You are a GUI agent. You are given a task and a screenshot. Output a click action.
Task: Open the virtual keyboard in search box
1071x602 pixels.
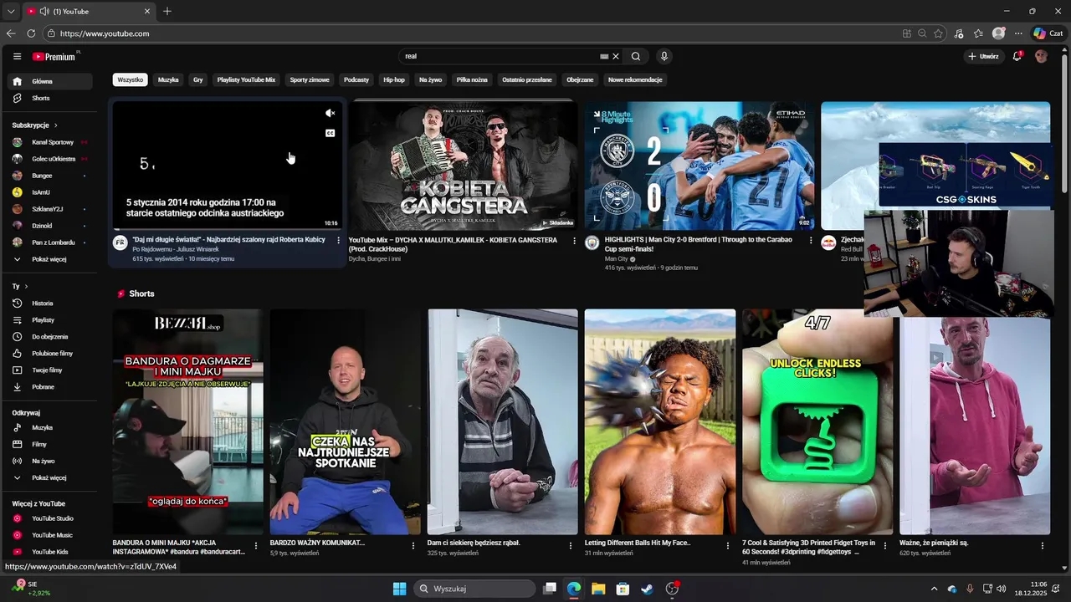point(604,56)
